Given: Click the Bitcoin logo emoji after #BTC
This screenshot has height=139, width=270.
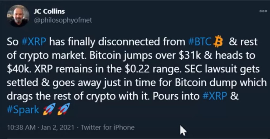Looking at the screenshot, I should (218, 42).
